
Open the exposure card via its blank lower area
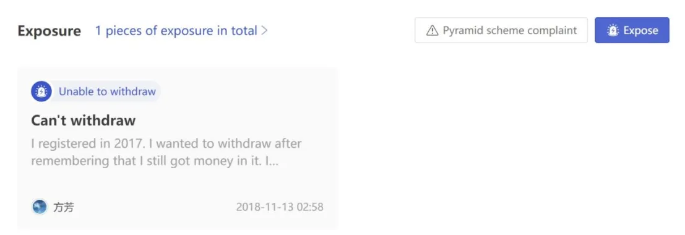[177, 184]
